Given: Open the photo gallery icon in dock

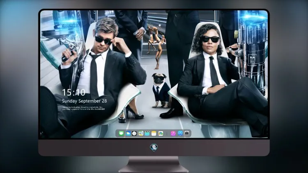Looking at the screenshot, I should click(161, 134).
